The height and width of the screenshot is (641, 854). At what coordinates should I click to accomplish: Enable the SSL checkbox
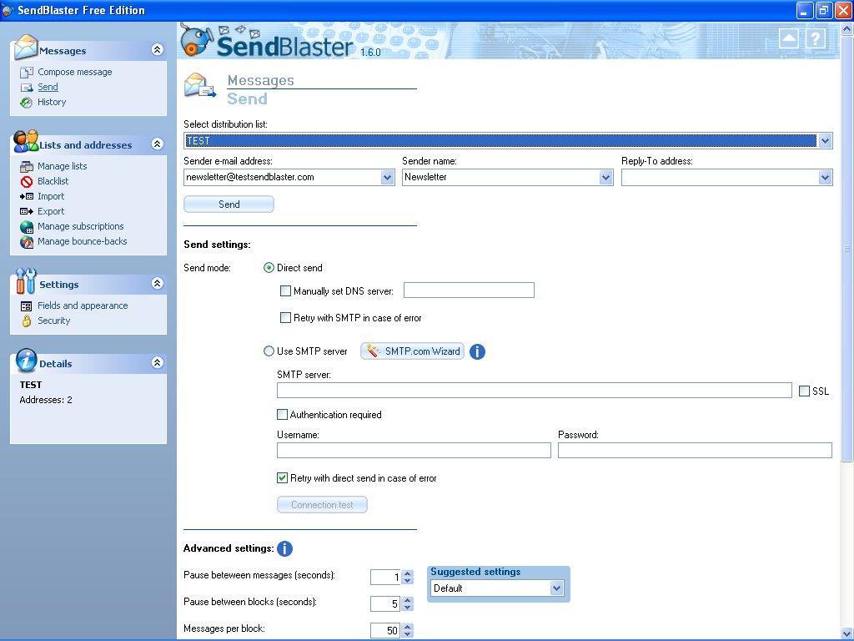click(x=805, y=391)
